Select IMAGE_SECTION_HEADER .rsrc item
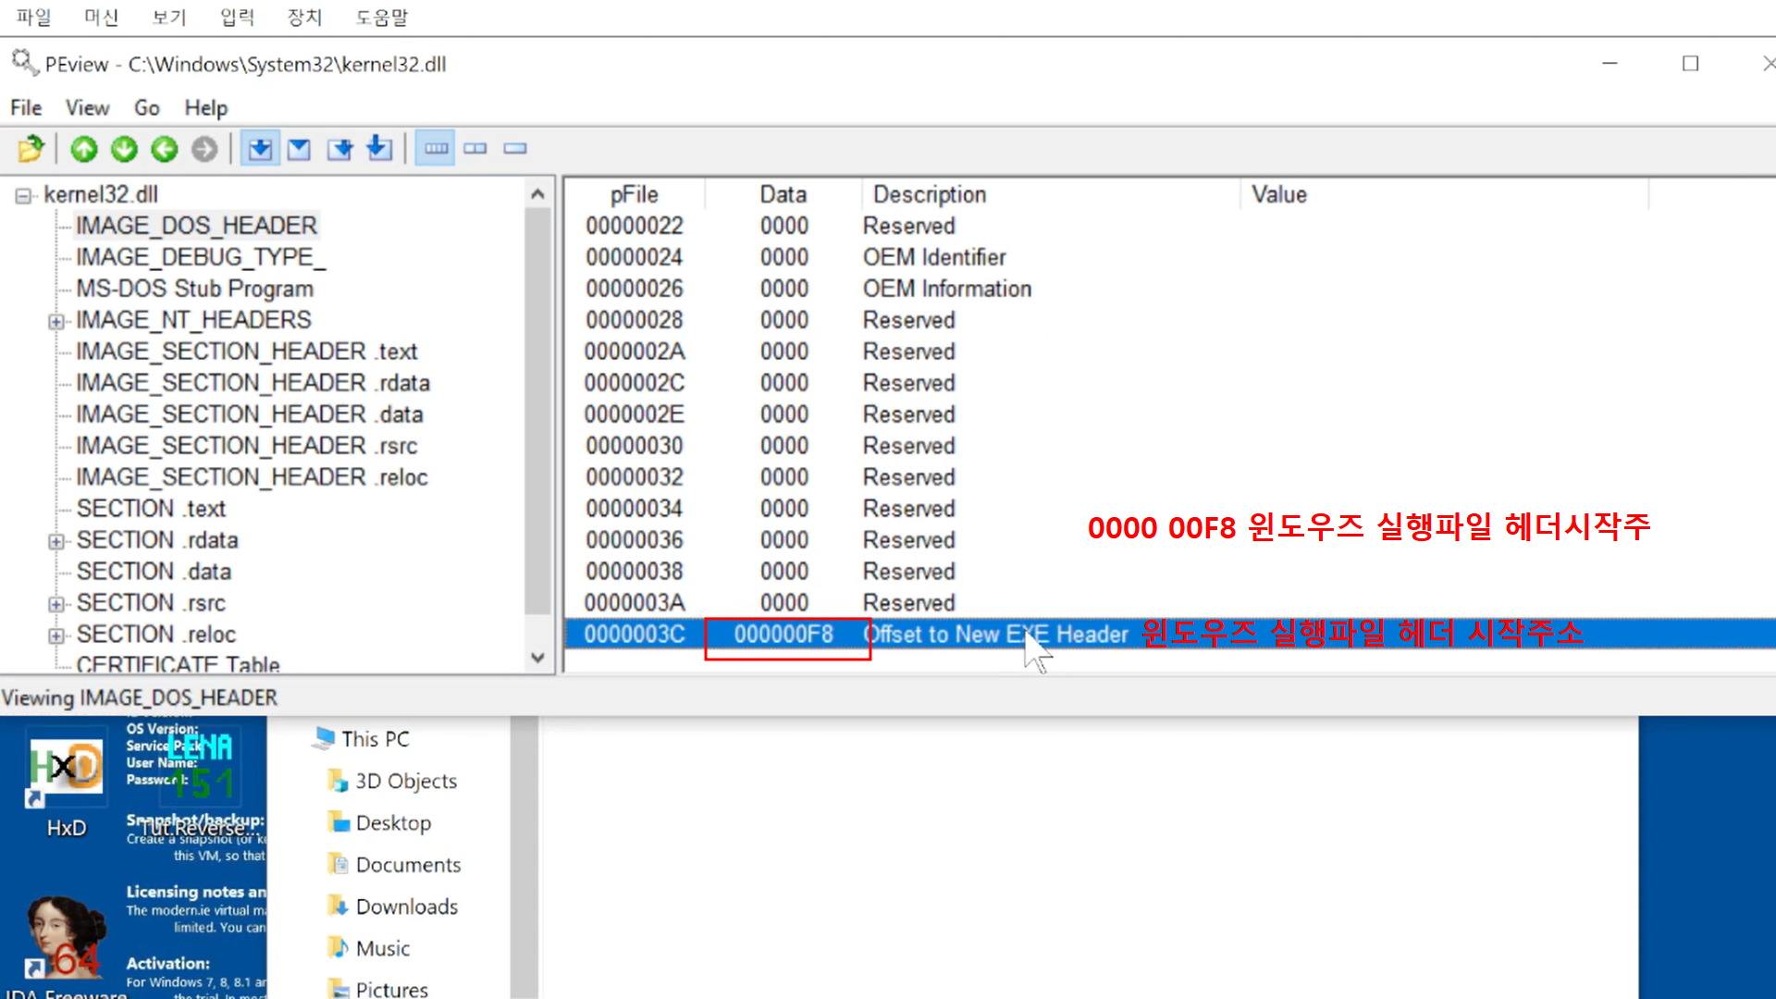Image resolution: width=1776 pixels, height=999 pixels. pos(246,446)
